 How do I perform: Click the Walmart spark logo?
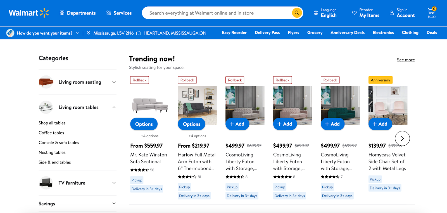click(x=44, y=13)
